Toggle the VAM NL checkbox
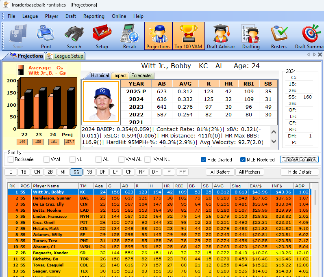 (x=147, y=159)
